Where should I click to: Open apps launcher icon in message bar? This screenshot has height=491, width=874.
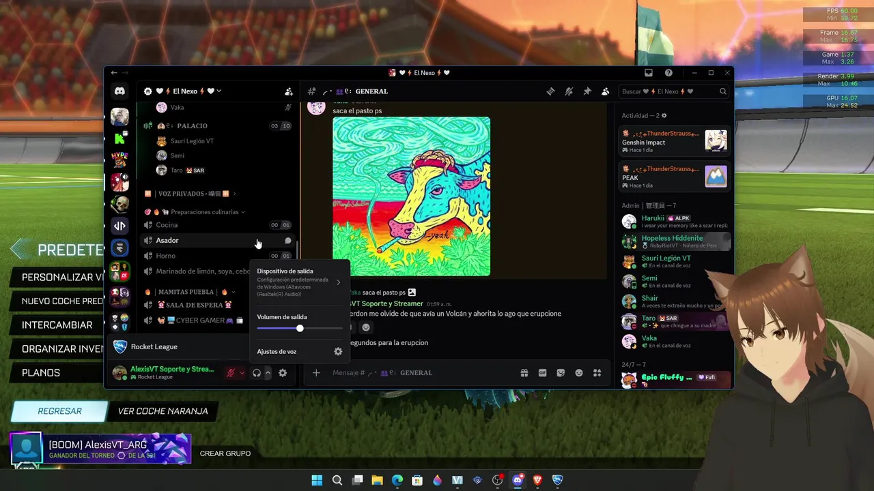tap(597, 373)
